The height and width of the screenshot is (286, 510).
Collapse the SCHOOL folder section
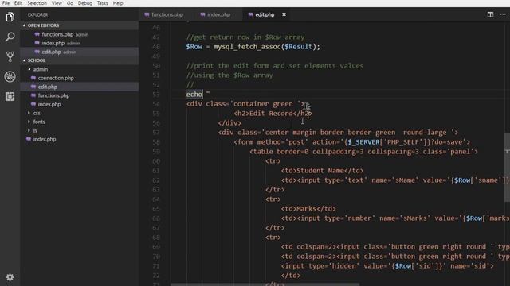point(37,60)
